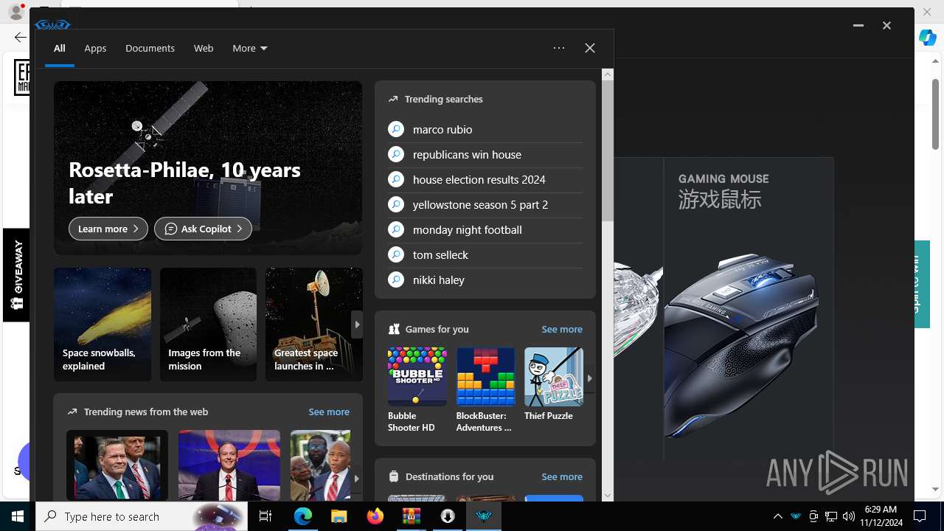The image size is (944, 531).
Task: Advance the trending news carousel arrow
Action: (x=357, y=478)
